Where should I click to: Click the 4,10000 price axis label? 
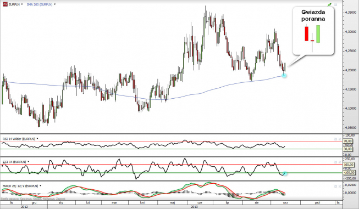(351, 109)
